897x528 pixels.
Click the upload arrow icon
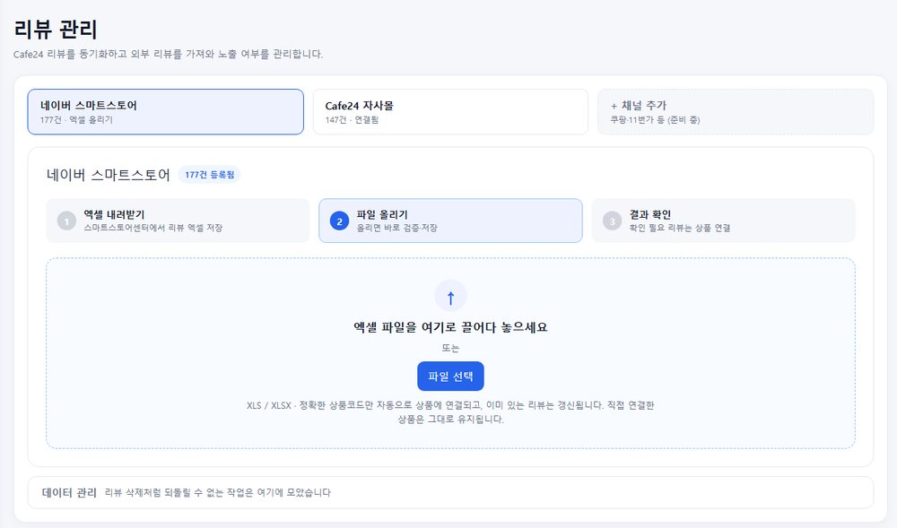[x=450, y=296]
